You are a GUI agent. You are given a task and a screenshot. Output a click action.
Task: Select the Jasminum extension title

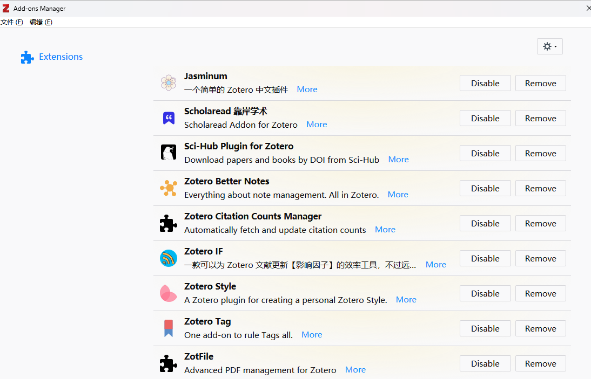tap(206, 76)
